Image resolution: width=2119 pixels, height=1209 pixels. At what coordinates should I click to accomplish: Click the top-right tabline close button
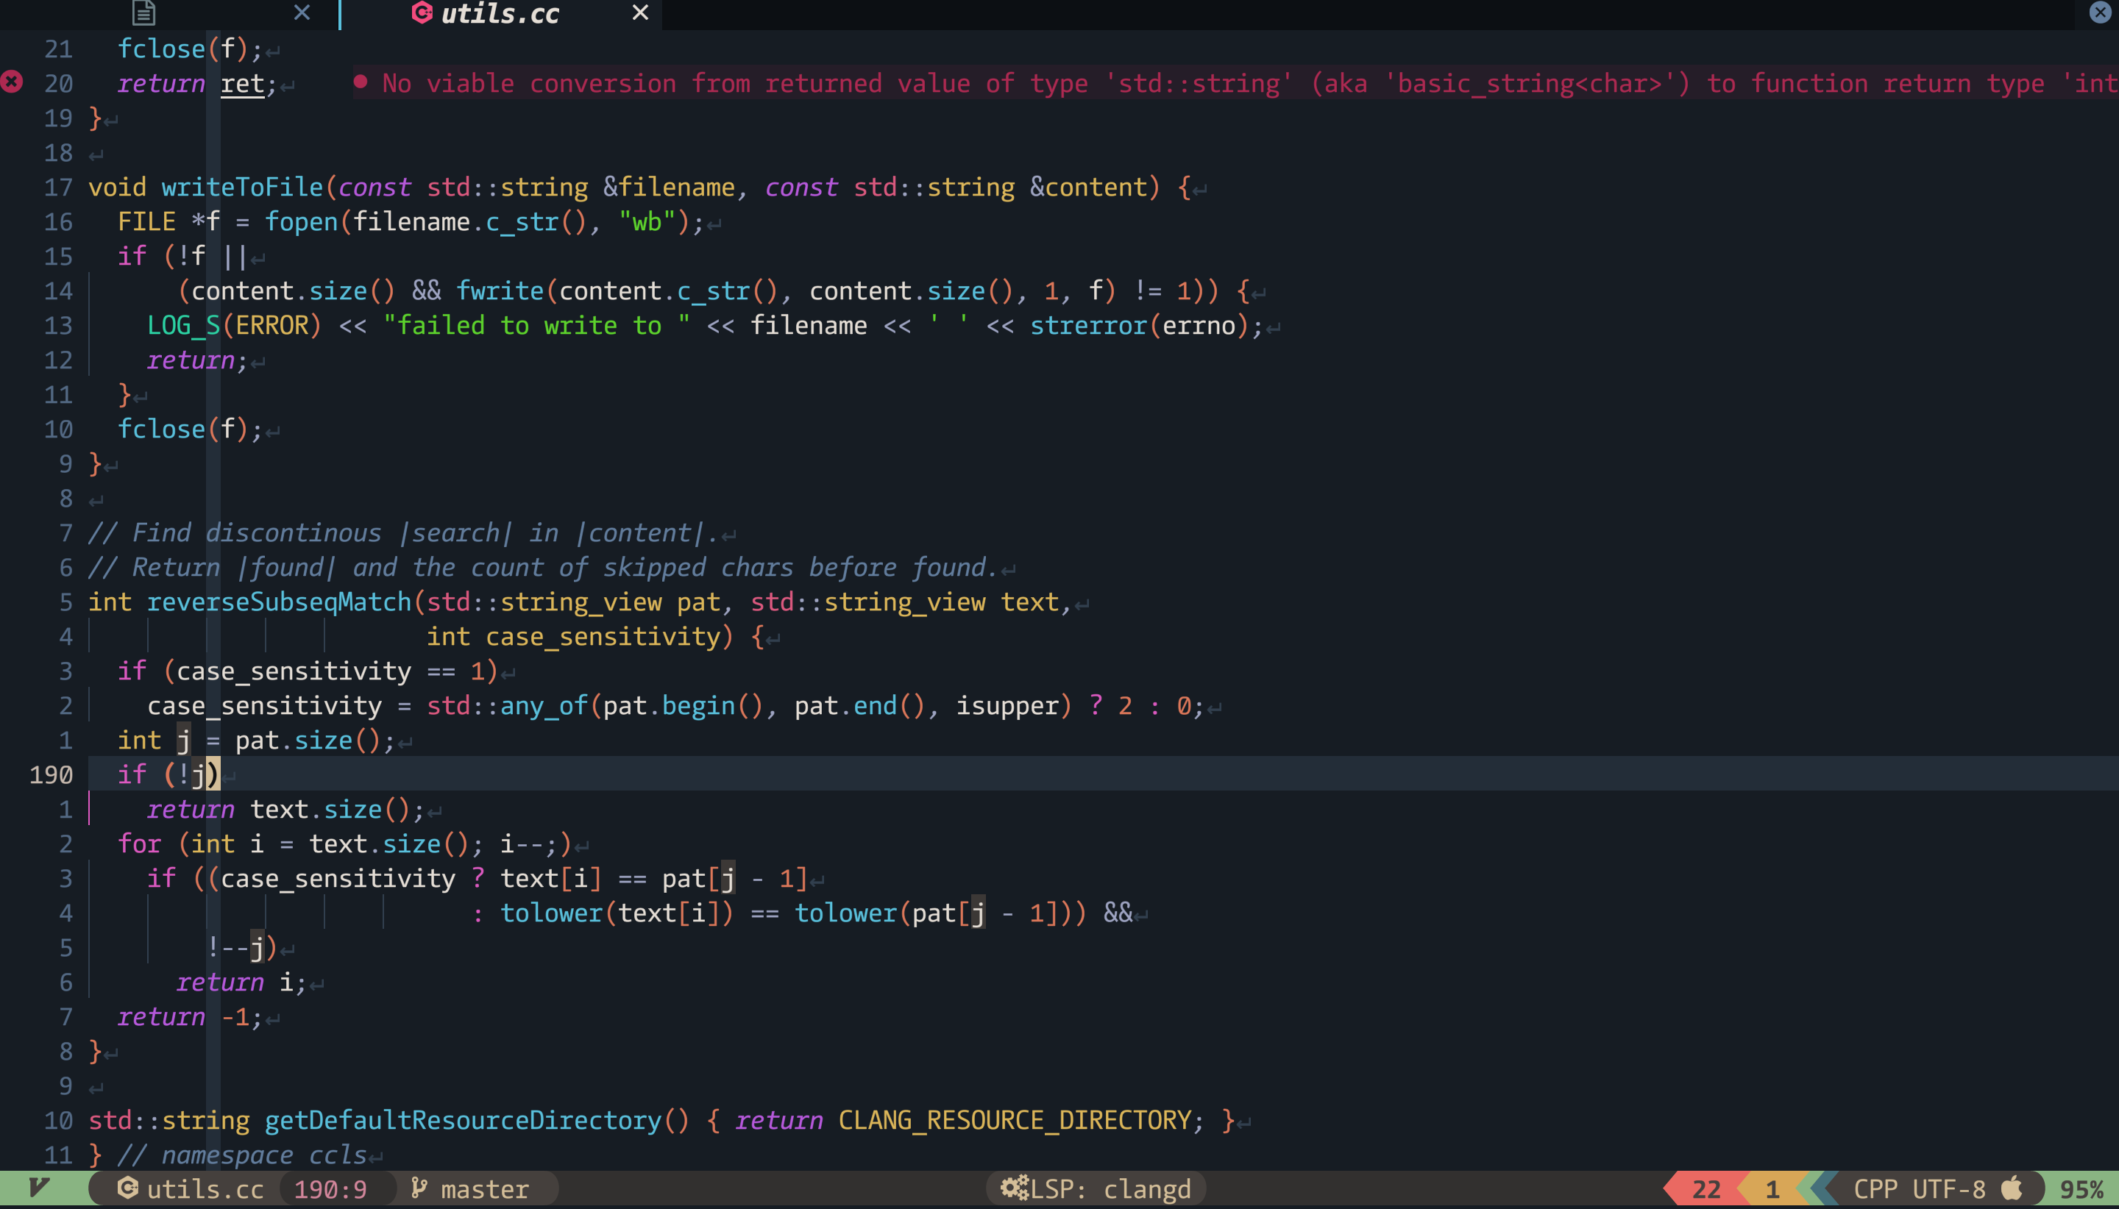pos(2100,13)
